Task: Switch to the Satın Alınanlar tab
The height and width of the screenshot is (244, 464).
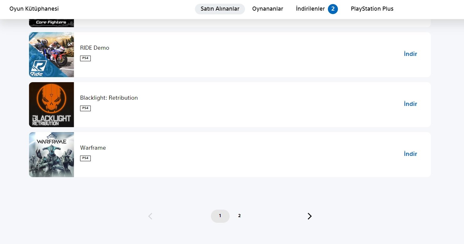Action: tap(220, 9)
